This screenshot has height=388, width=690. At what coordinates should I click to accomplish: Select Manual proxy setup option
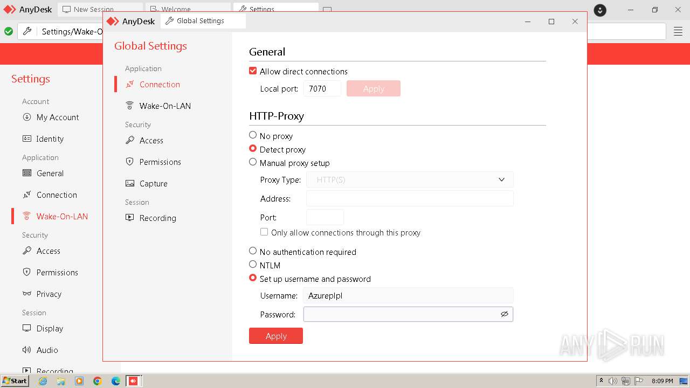click(x=253, y=162)
